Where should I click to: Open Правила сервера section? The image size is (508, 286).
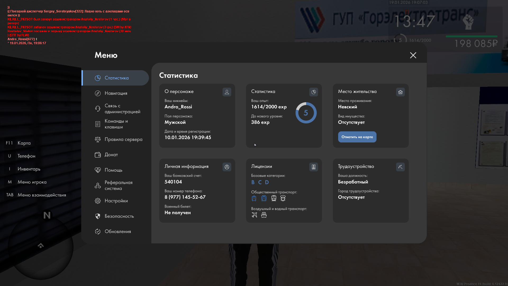point(123,139)
